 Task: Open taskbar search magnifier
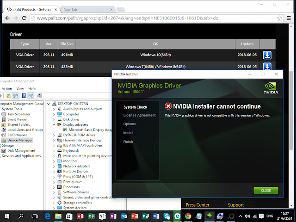click(21, 216)
